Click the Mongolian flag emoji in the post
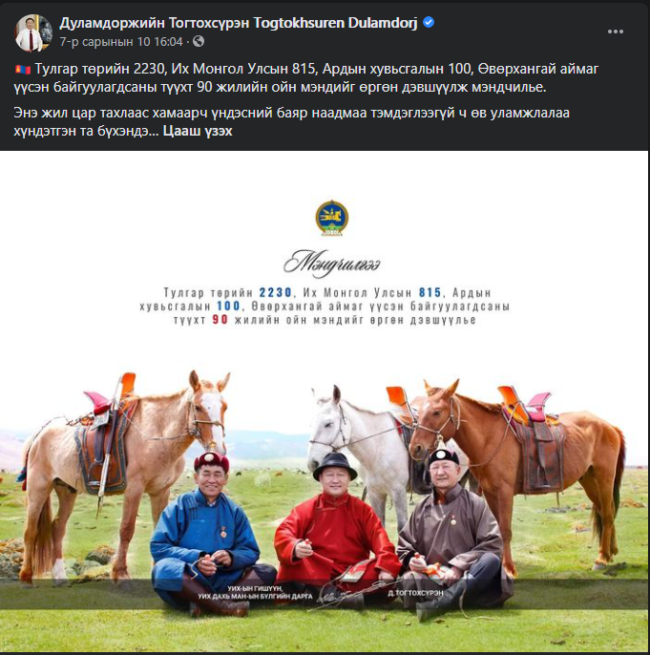 coord(23,70)
